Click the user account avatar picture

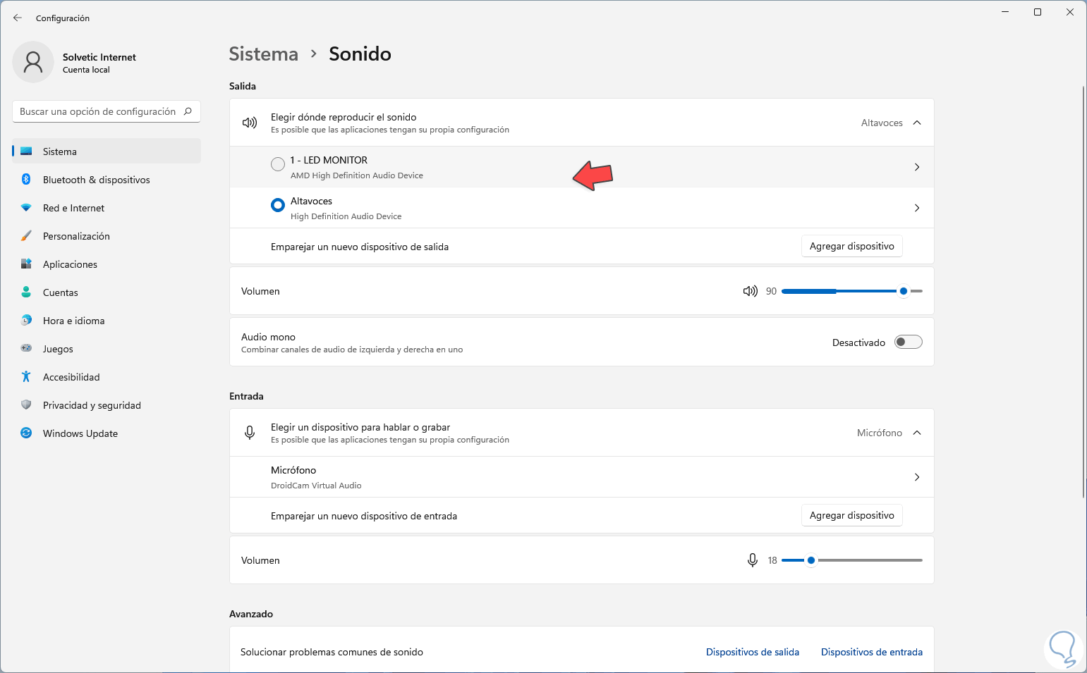click(33, 62)
